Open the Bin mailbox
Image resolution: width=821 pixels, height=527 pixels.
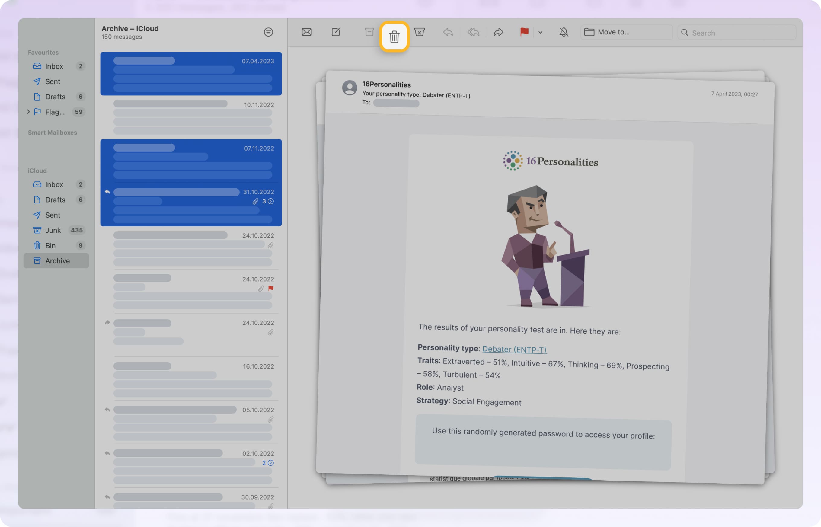[56, 245]
